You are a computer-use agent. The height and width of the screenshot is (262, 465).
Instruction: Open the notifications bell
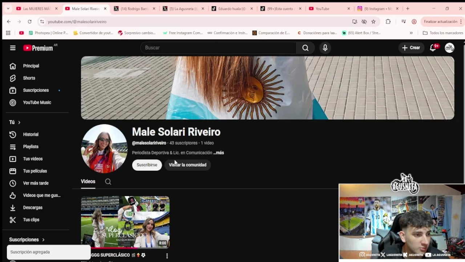[433, 48]
